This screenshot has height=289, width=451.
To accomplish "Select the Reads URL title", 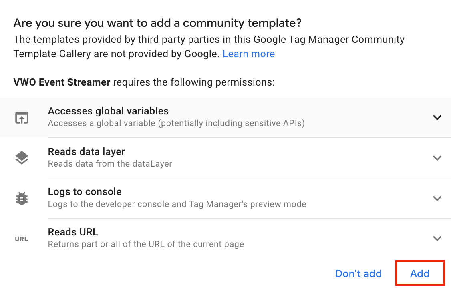I will (73, 232).
